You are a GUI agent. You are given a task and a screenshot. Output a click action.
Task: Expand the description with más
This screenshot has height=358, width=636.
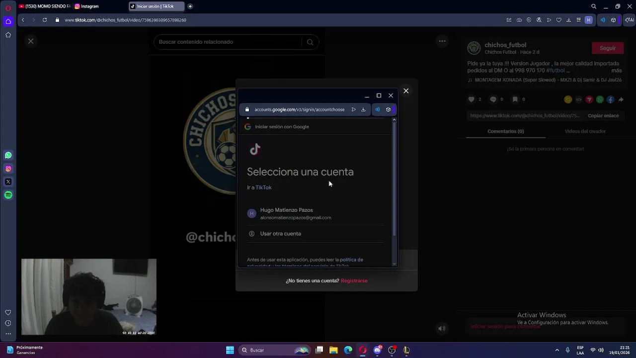[617, 71]
